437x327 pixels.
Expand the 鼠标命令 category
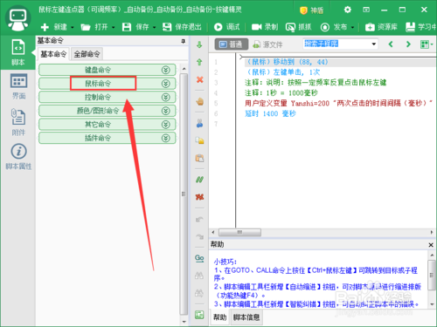[108, 84]
